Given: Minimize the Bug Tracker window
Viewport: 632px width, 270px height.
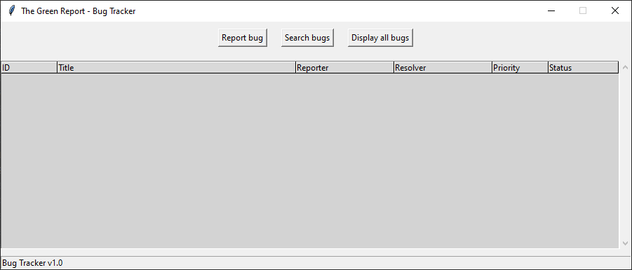Looking at the screenshot, I should (551, 11).
